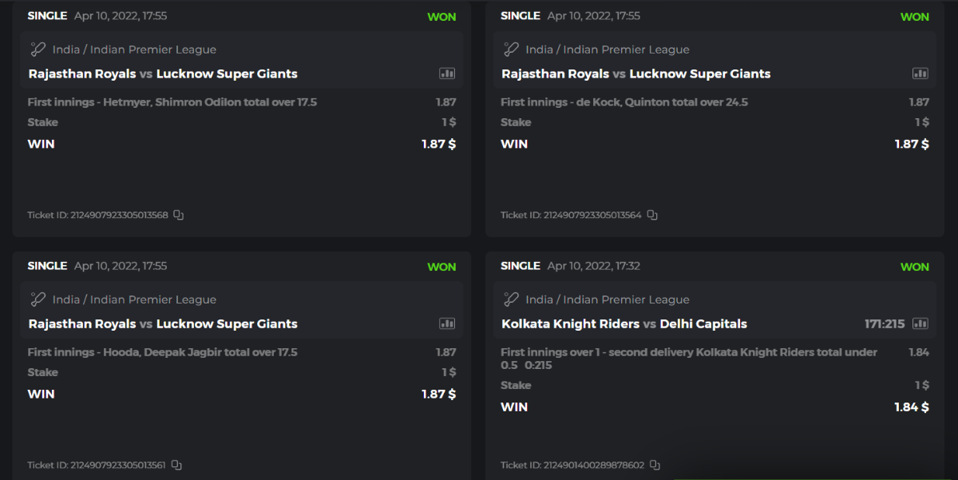The image size is (958, 480).
Task: Open statistics icon beside the 171:215 score
Action: pyautogui.click(x=920, y=323)
